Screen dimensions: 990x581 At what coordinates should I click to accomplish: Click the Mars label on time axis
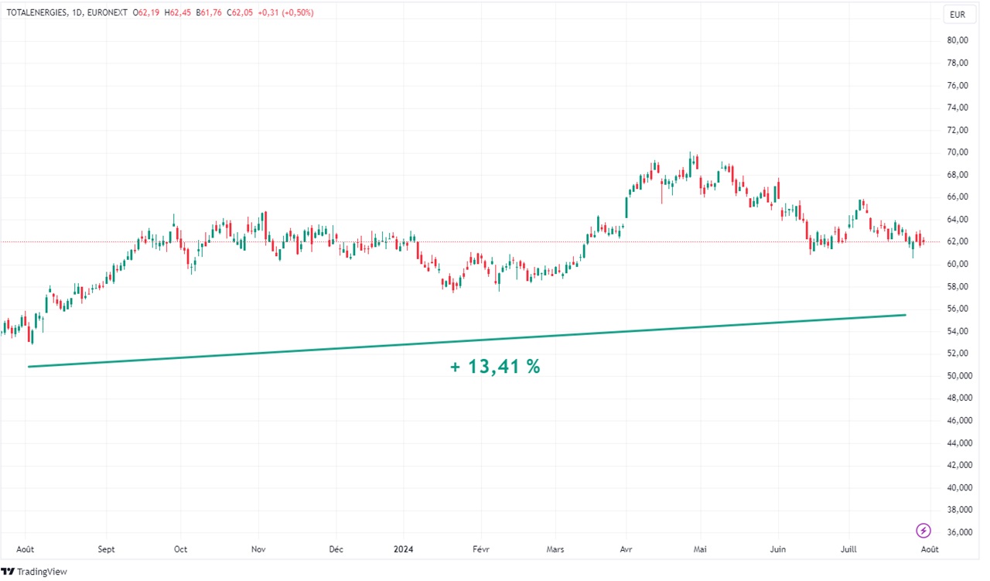[x=555, y=549]
